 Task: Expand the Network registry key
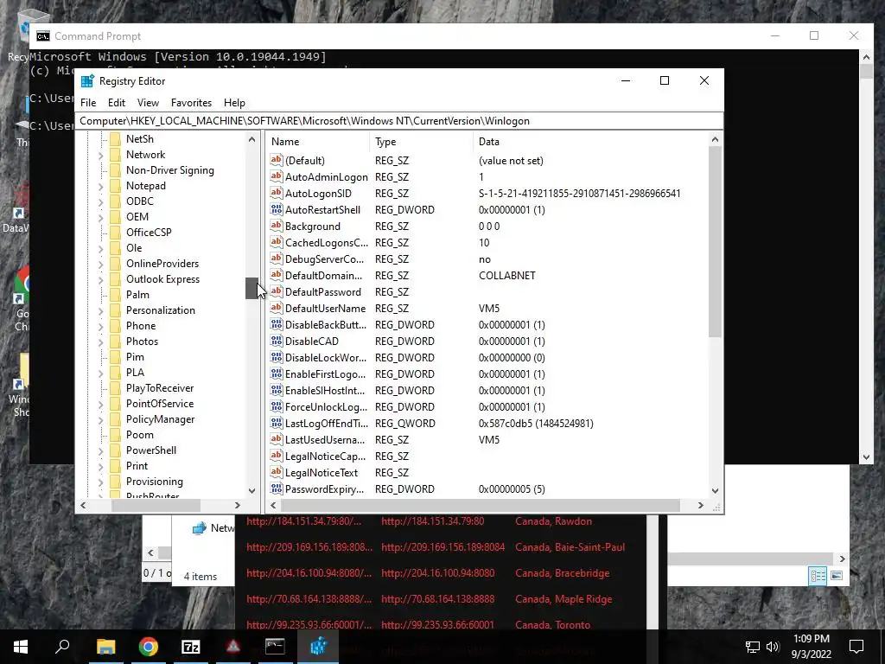(100, 155)
